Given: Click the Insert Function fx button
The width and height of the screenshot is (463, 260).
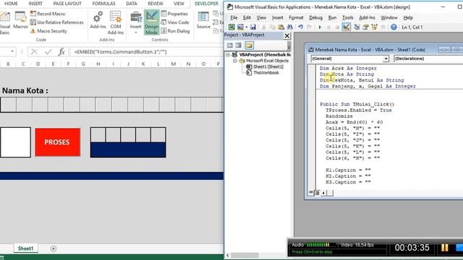Looking at the screenshot, I should [x=61, y=52].
